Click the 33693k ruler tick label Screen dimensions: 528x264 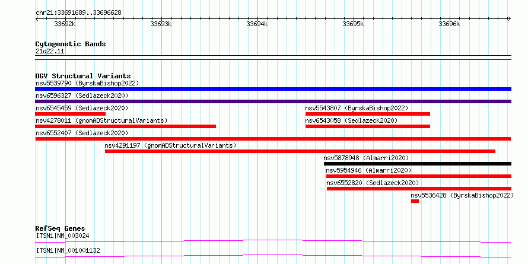[161, 24]
